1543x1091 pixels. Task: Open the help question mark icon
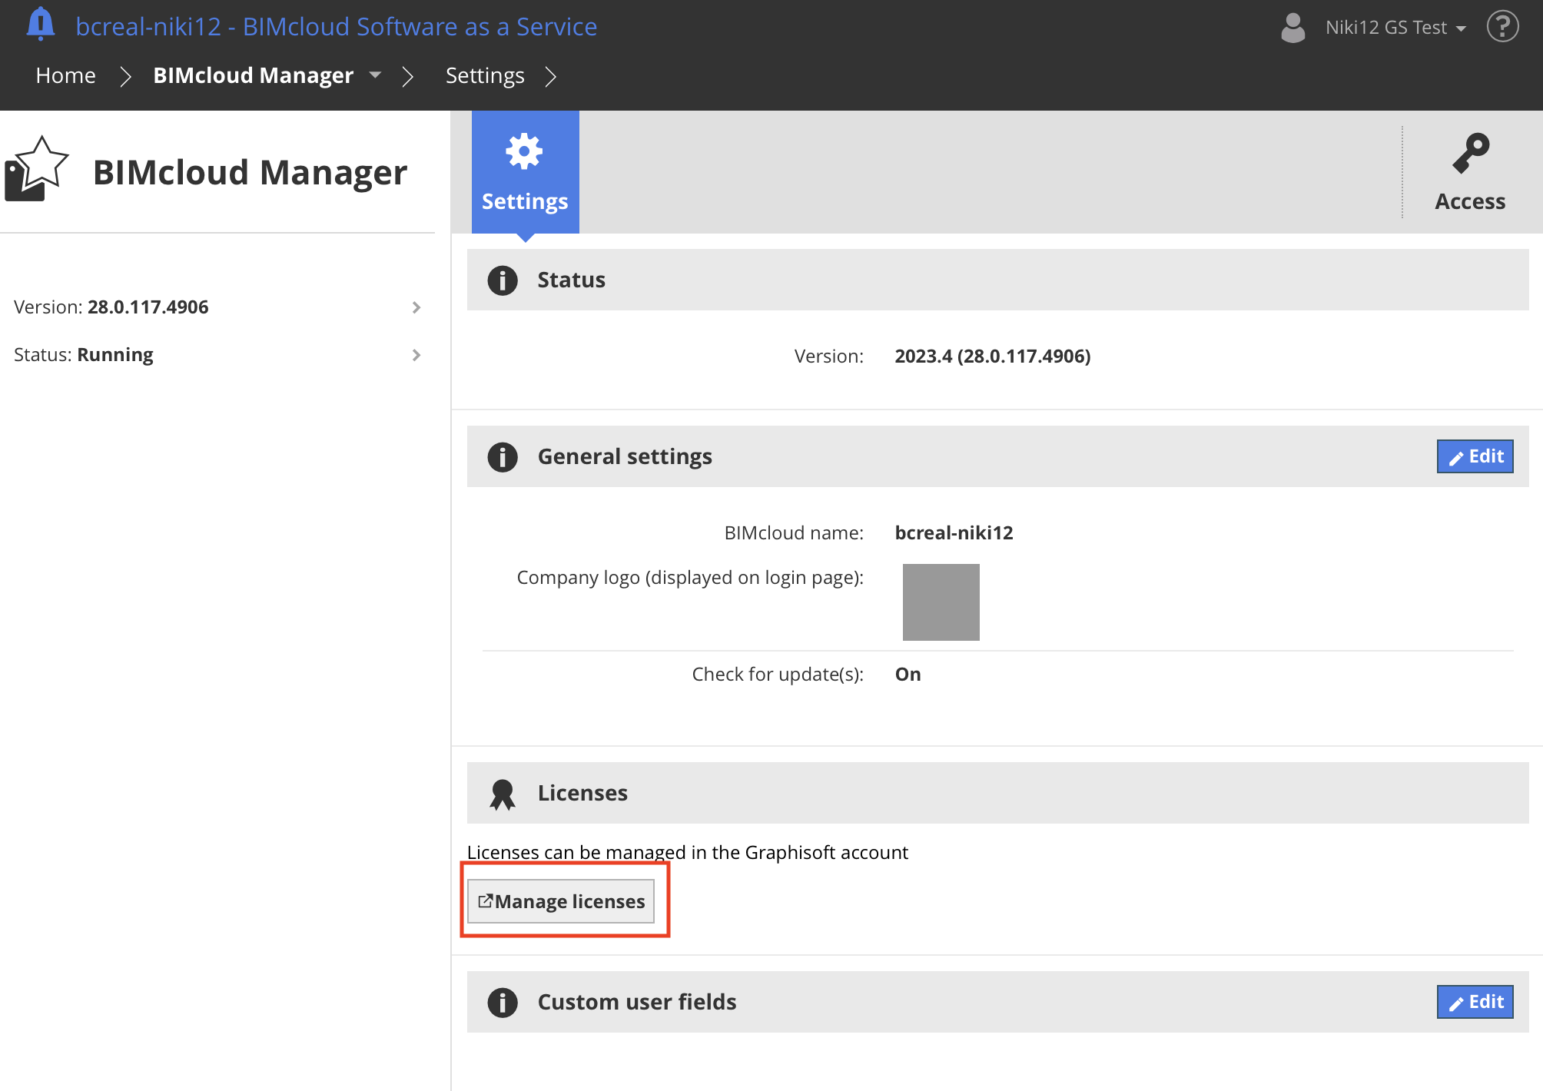click(x=1503, y=27)
